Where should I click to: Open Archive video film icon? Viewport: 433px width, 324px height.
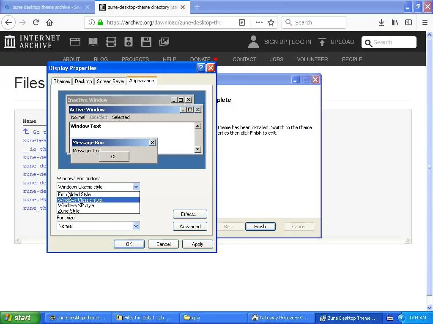pos(111,42)
